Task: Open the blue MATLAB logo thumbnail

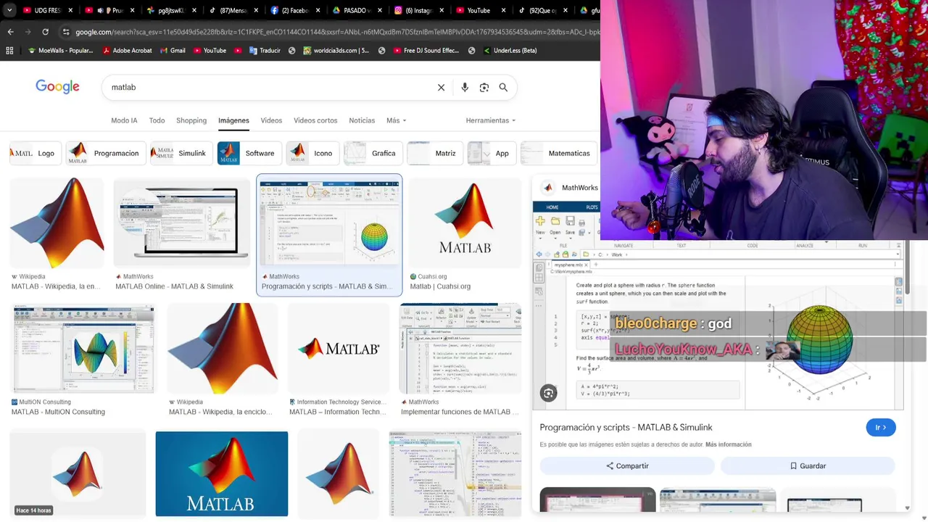Action: point(222,474)
